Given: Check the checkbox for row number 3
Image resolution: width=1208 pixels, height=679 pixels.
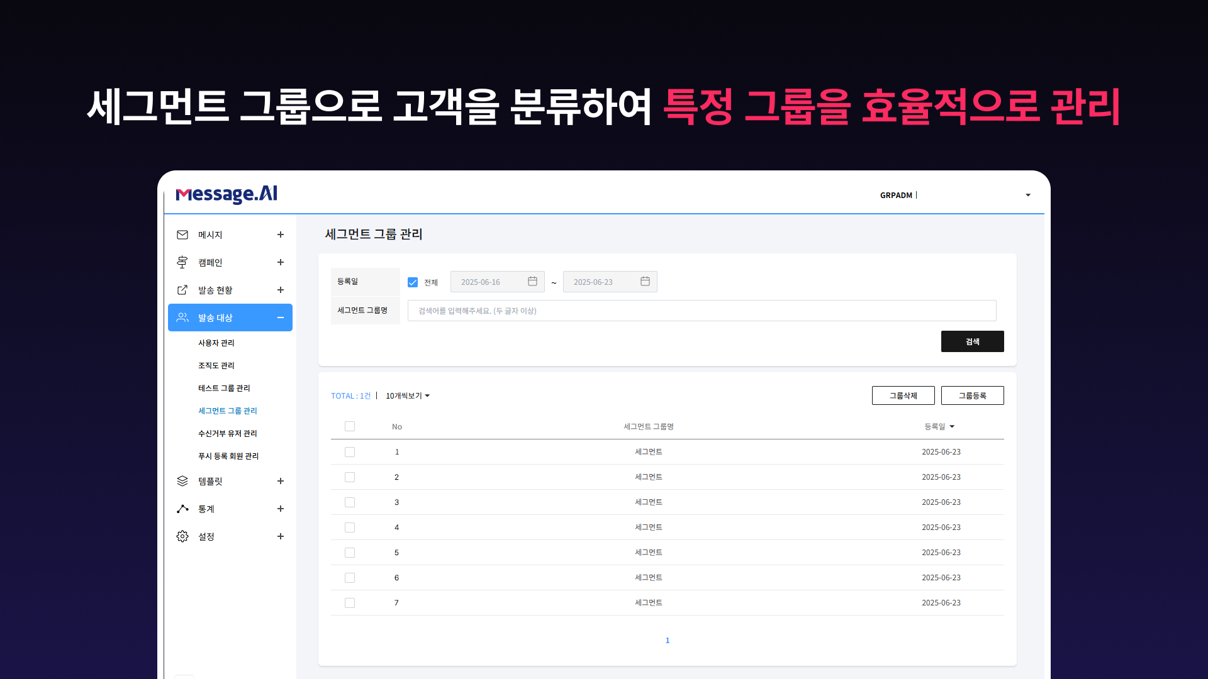Looking at the screenshot, I should pyautogui.click(x=350, y=502).
